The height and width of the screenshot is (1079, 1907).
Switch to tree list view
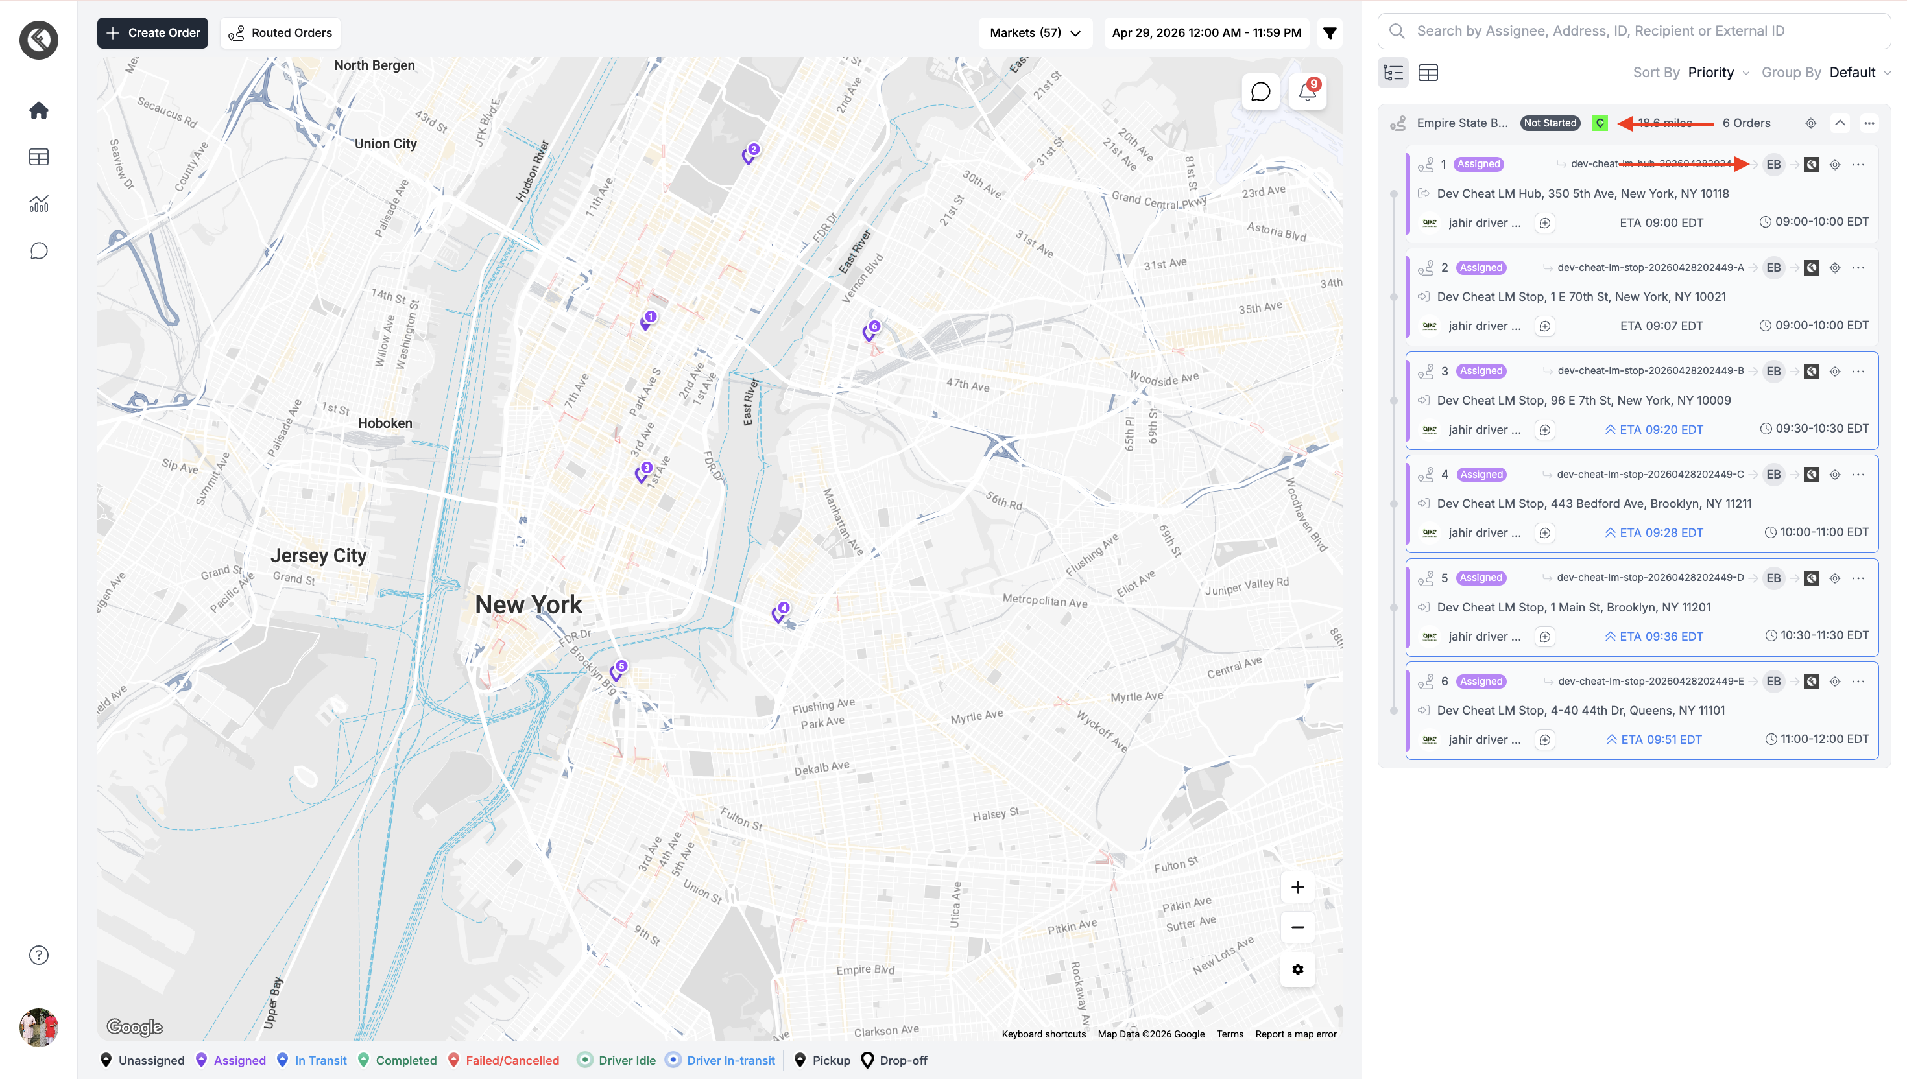coord(1393,73)
